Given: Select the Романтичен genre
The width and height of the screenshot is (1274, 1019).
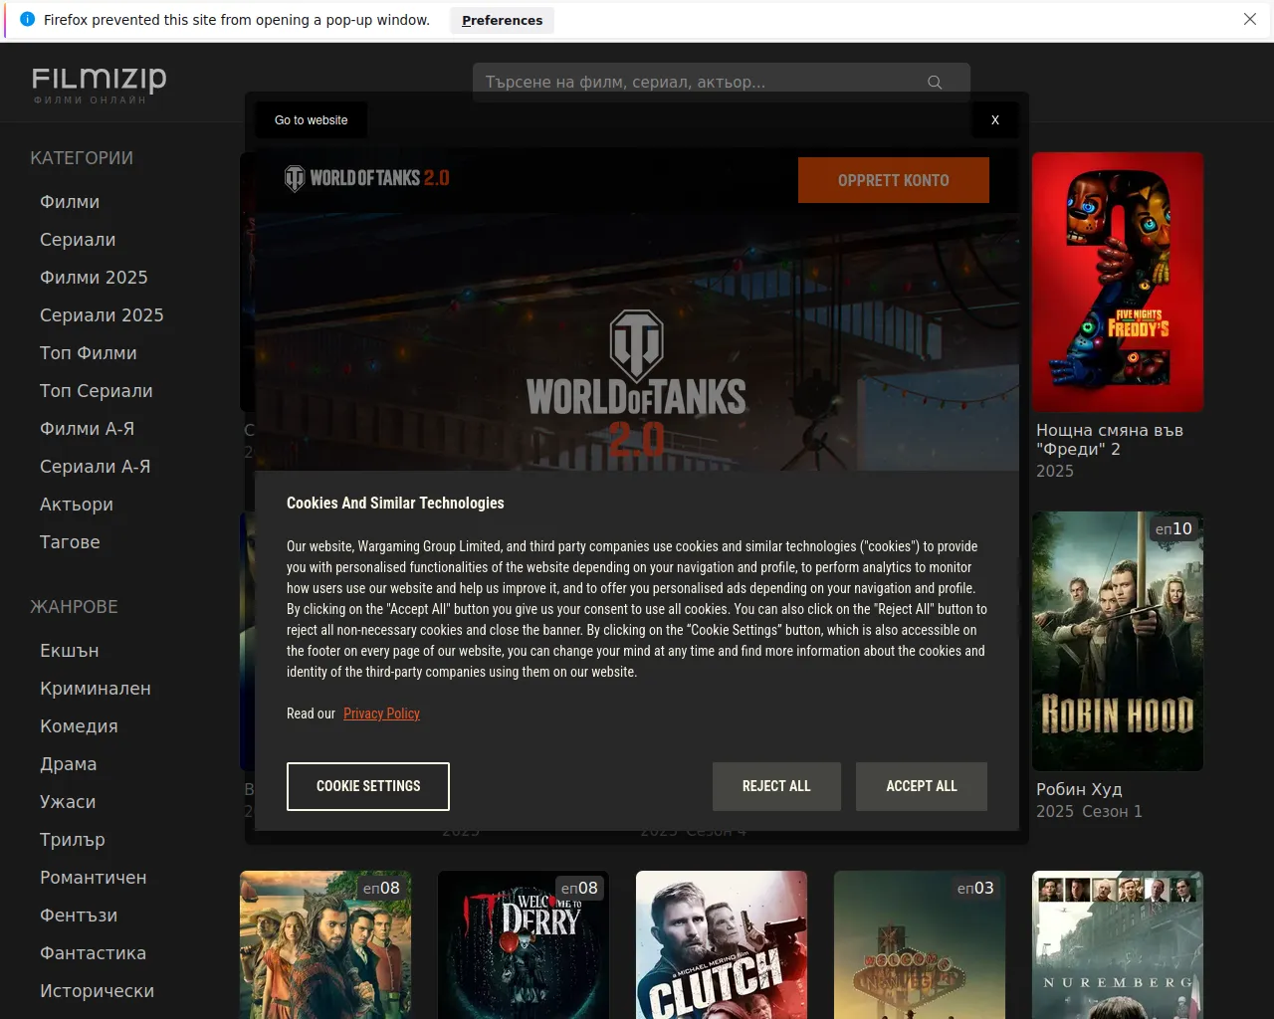Looking at the screenshot, I should pos(94,878).
